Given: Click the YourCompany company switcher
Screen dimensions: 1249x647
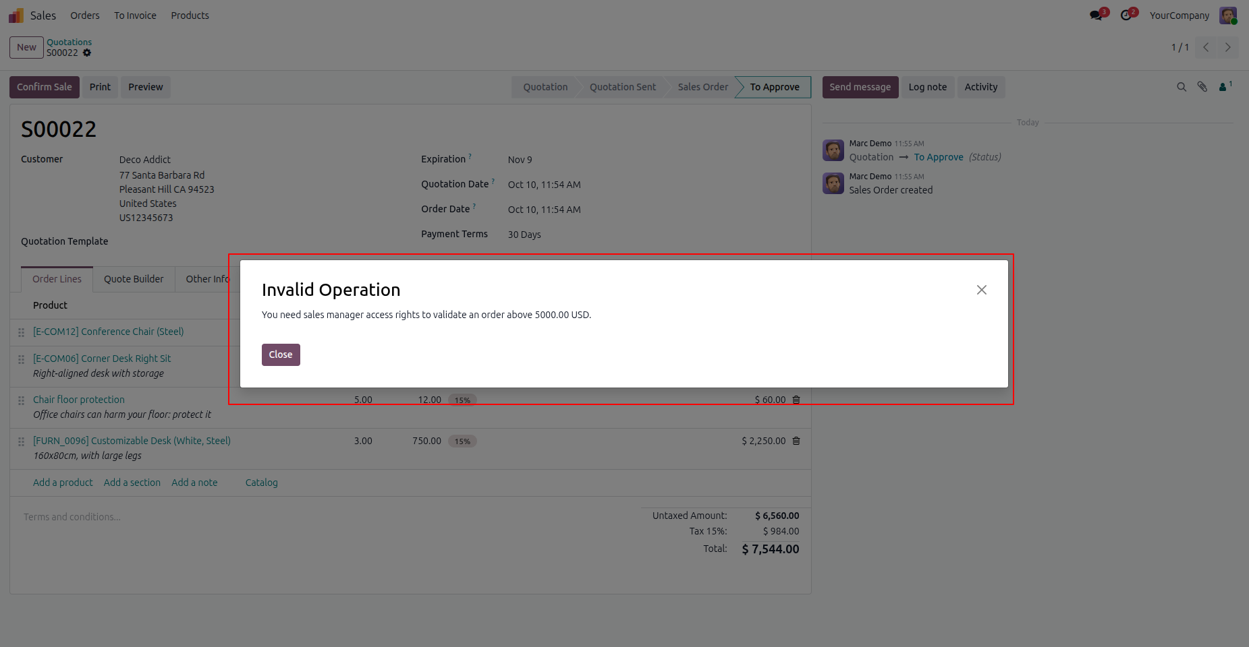Looking at the screenshot, I should (1179, 16).
